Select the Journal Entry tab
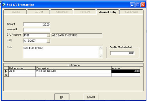This screenshot has width=147, height=101. (x=108, y=12)
